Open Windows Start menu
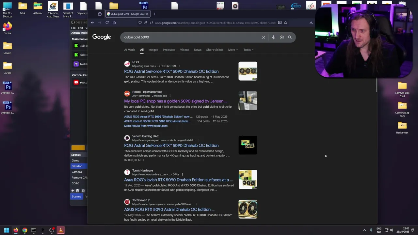This screenshot has height=235, width=418. (x=6, y=230)
